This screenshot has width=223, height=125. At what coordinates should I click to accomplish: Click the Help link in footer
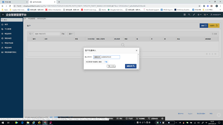(x=211, y=114)
